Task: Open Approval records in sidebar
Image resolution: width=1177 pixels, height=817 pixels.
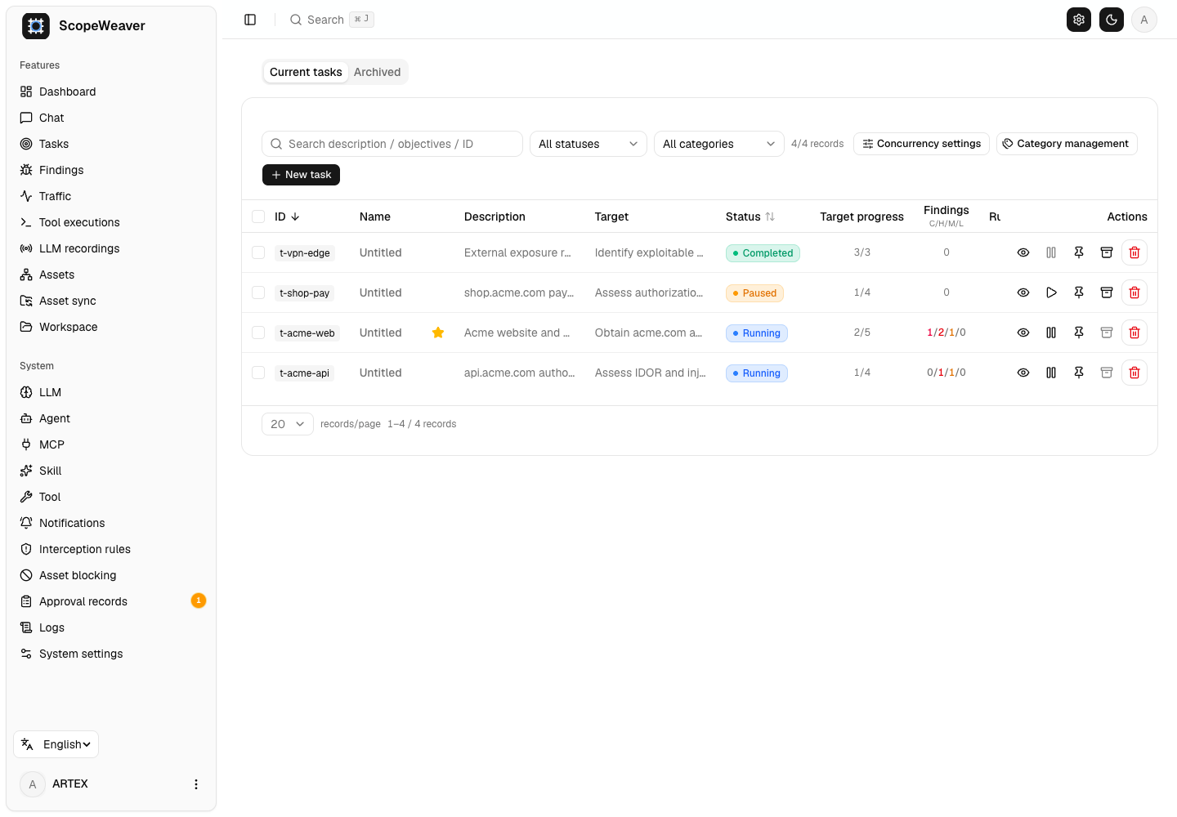Action: 111,601
